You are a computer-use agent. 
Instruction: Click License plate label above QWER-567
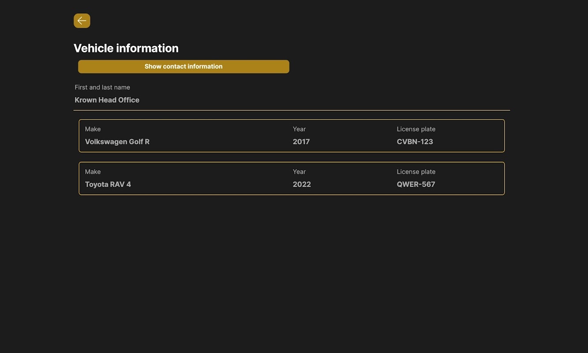[416, 172]
